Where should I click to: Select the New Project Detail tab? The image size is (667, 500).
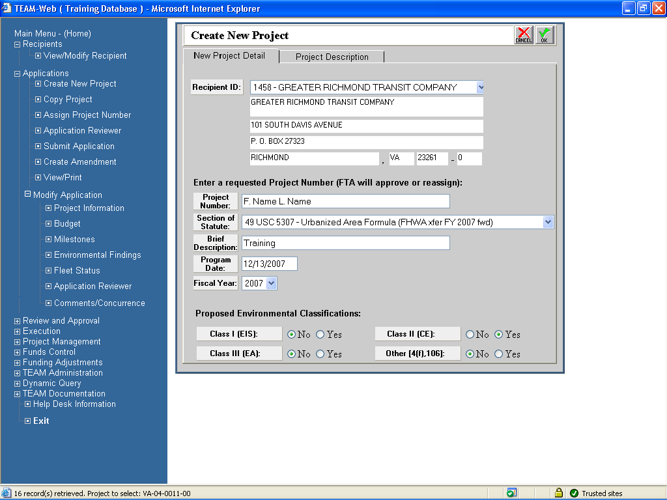point(229,56)
